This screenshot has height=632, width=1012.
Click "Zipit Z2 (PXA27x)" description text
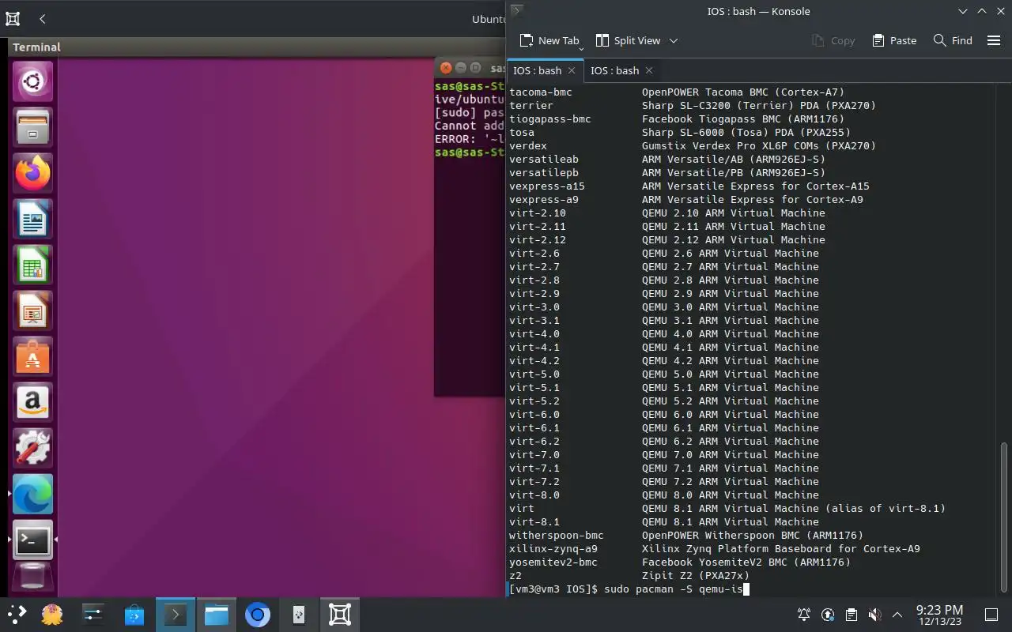pos(696,575)
